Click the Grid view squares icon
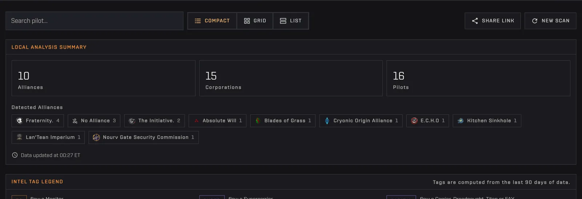Image resolution: width=582 pixels, height=199 pixels. coord(247,21)
